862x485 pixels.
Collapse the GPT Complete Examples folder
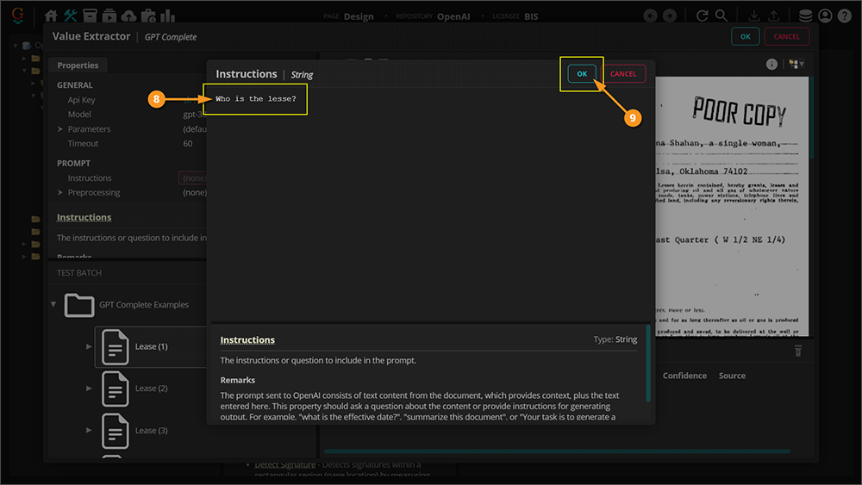[55, 304]
